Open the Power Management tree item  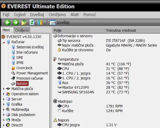point(32,73)
